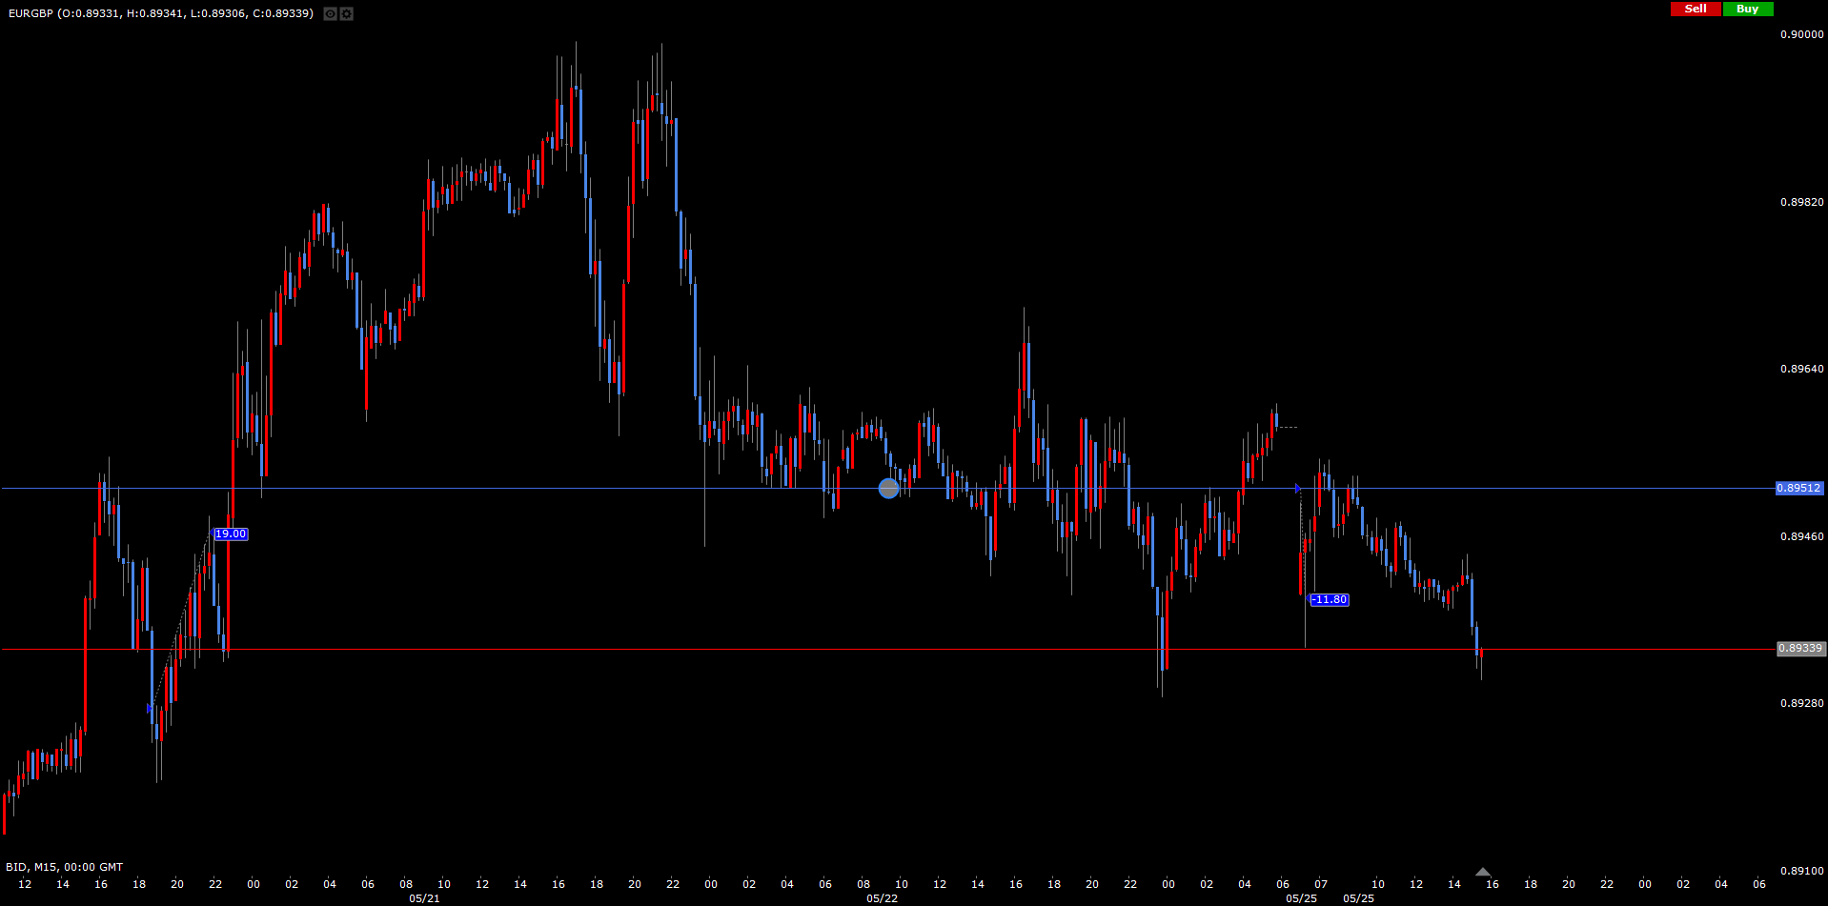Screen dimensions: 1828x906
Task: Toggle the eye visibility icon beside EURGBP
Action: 330,13
